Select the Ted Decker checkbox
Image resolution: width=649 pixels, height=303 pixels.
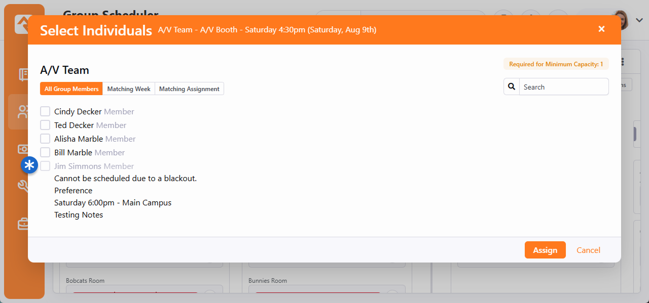tap(45, 125)
